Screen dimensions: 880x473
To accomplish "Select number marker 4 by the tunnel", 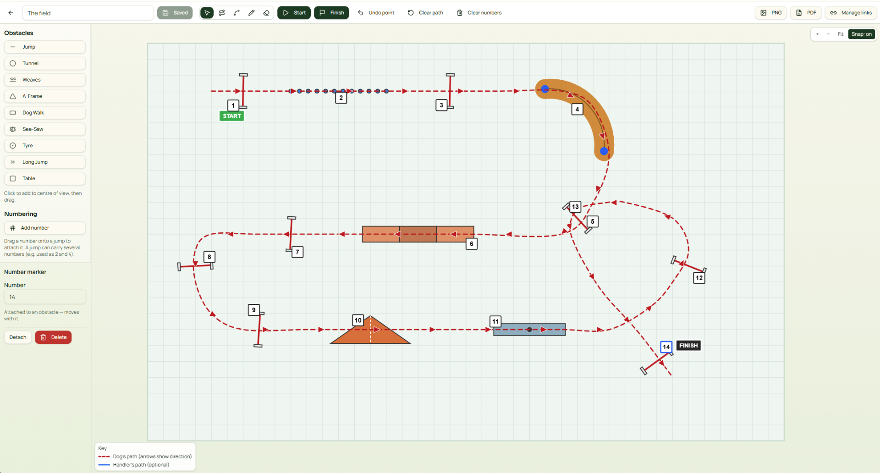I will (x=577, y=109).
